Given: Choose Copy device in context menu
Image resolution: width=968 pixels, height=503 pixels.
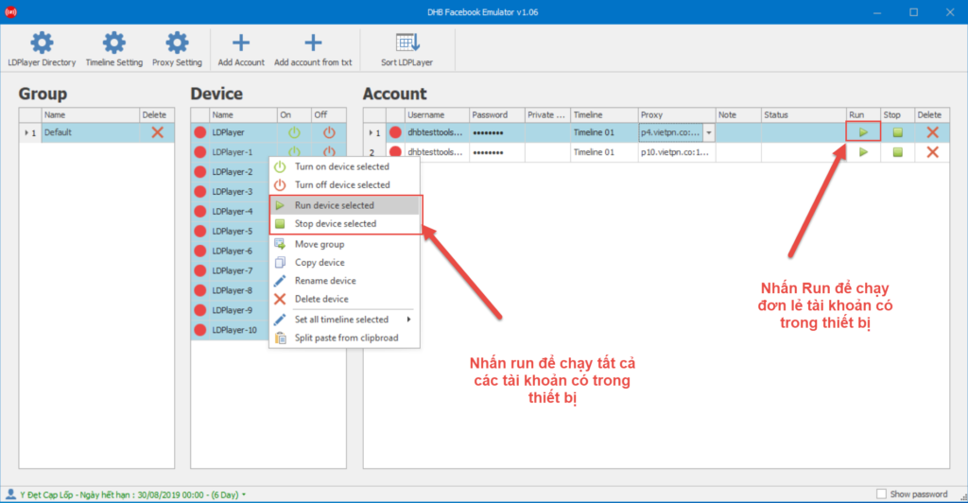Looking at the screenshot, I should click(344, 262).
